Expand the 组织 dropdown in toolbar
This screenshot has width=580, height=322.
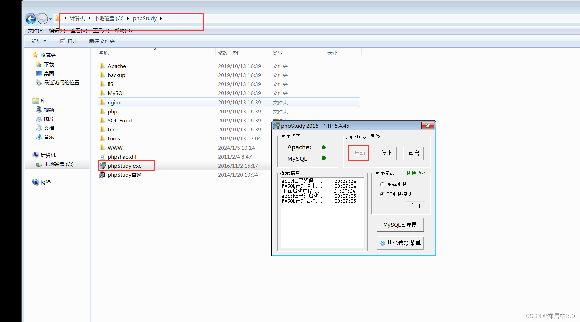point(39,41)
